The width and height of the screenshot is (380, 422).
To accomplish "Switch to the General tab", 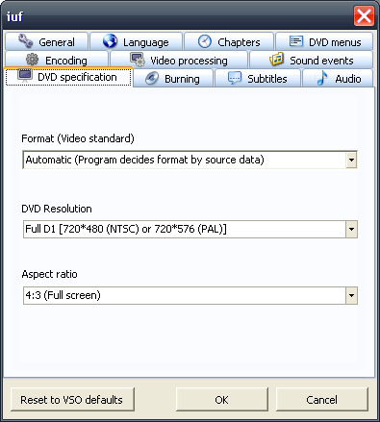I will point(46,41).
